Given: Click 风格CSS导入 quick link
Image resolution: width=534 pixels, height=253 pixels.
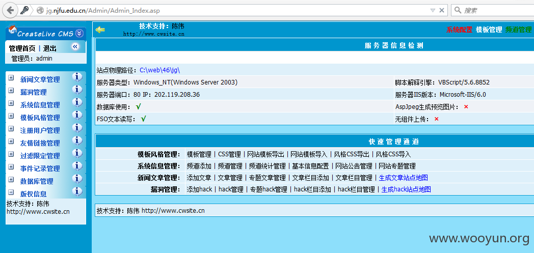Looking at the screenshot, I should tap(393, 154).
